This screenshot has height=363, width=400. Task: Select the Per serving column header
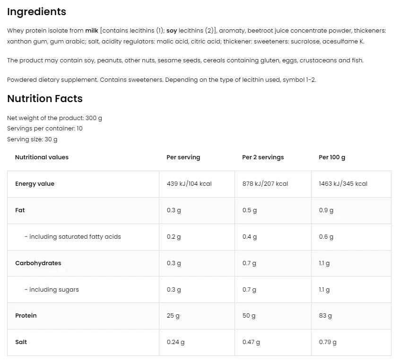(183, 157)
